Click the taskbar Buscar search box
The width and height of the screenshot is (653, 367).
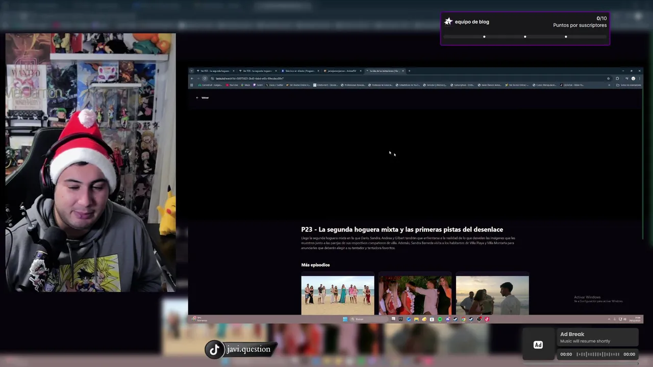point(369,319)
